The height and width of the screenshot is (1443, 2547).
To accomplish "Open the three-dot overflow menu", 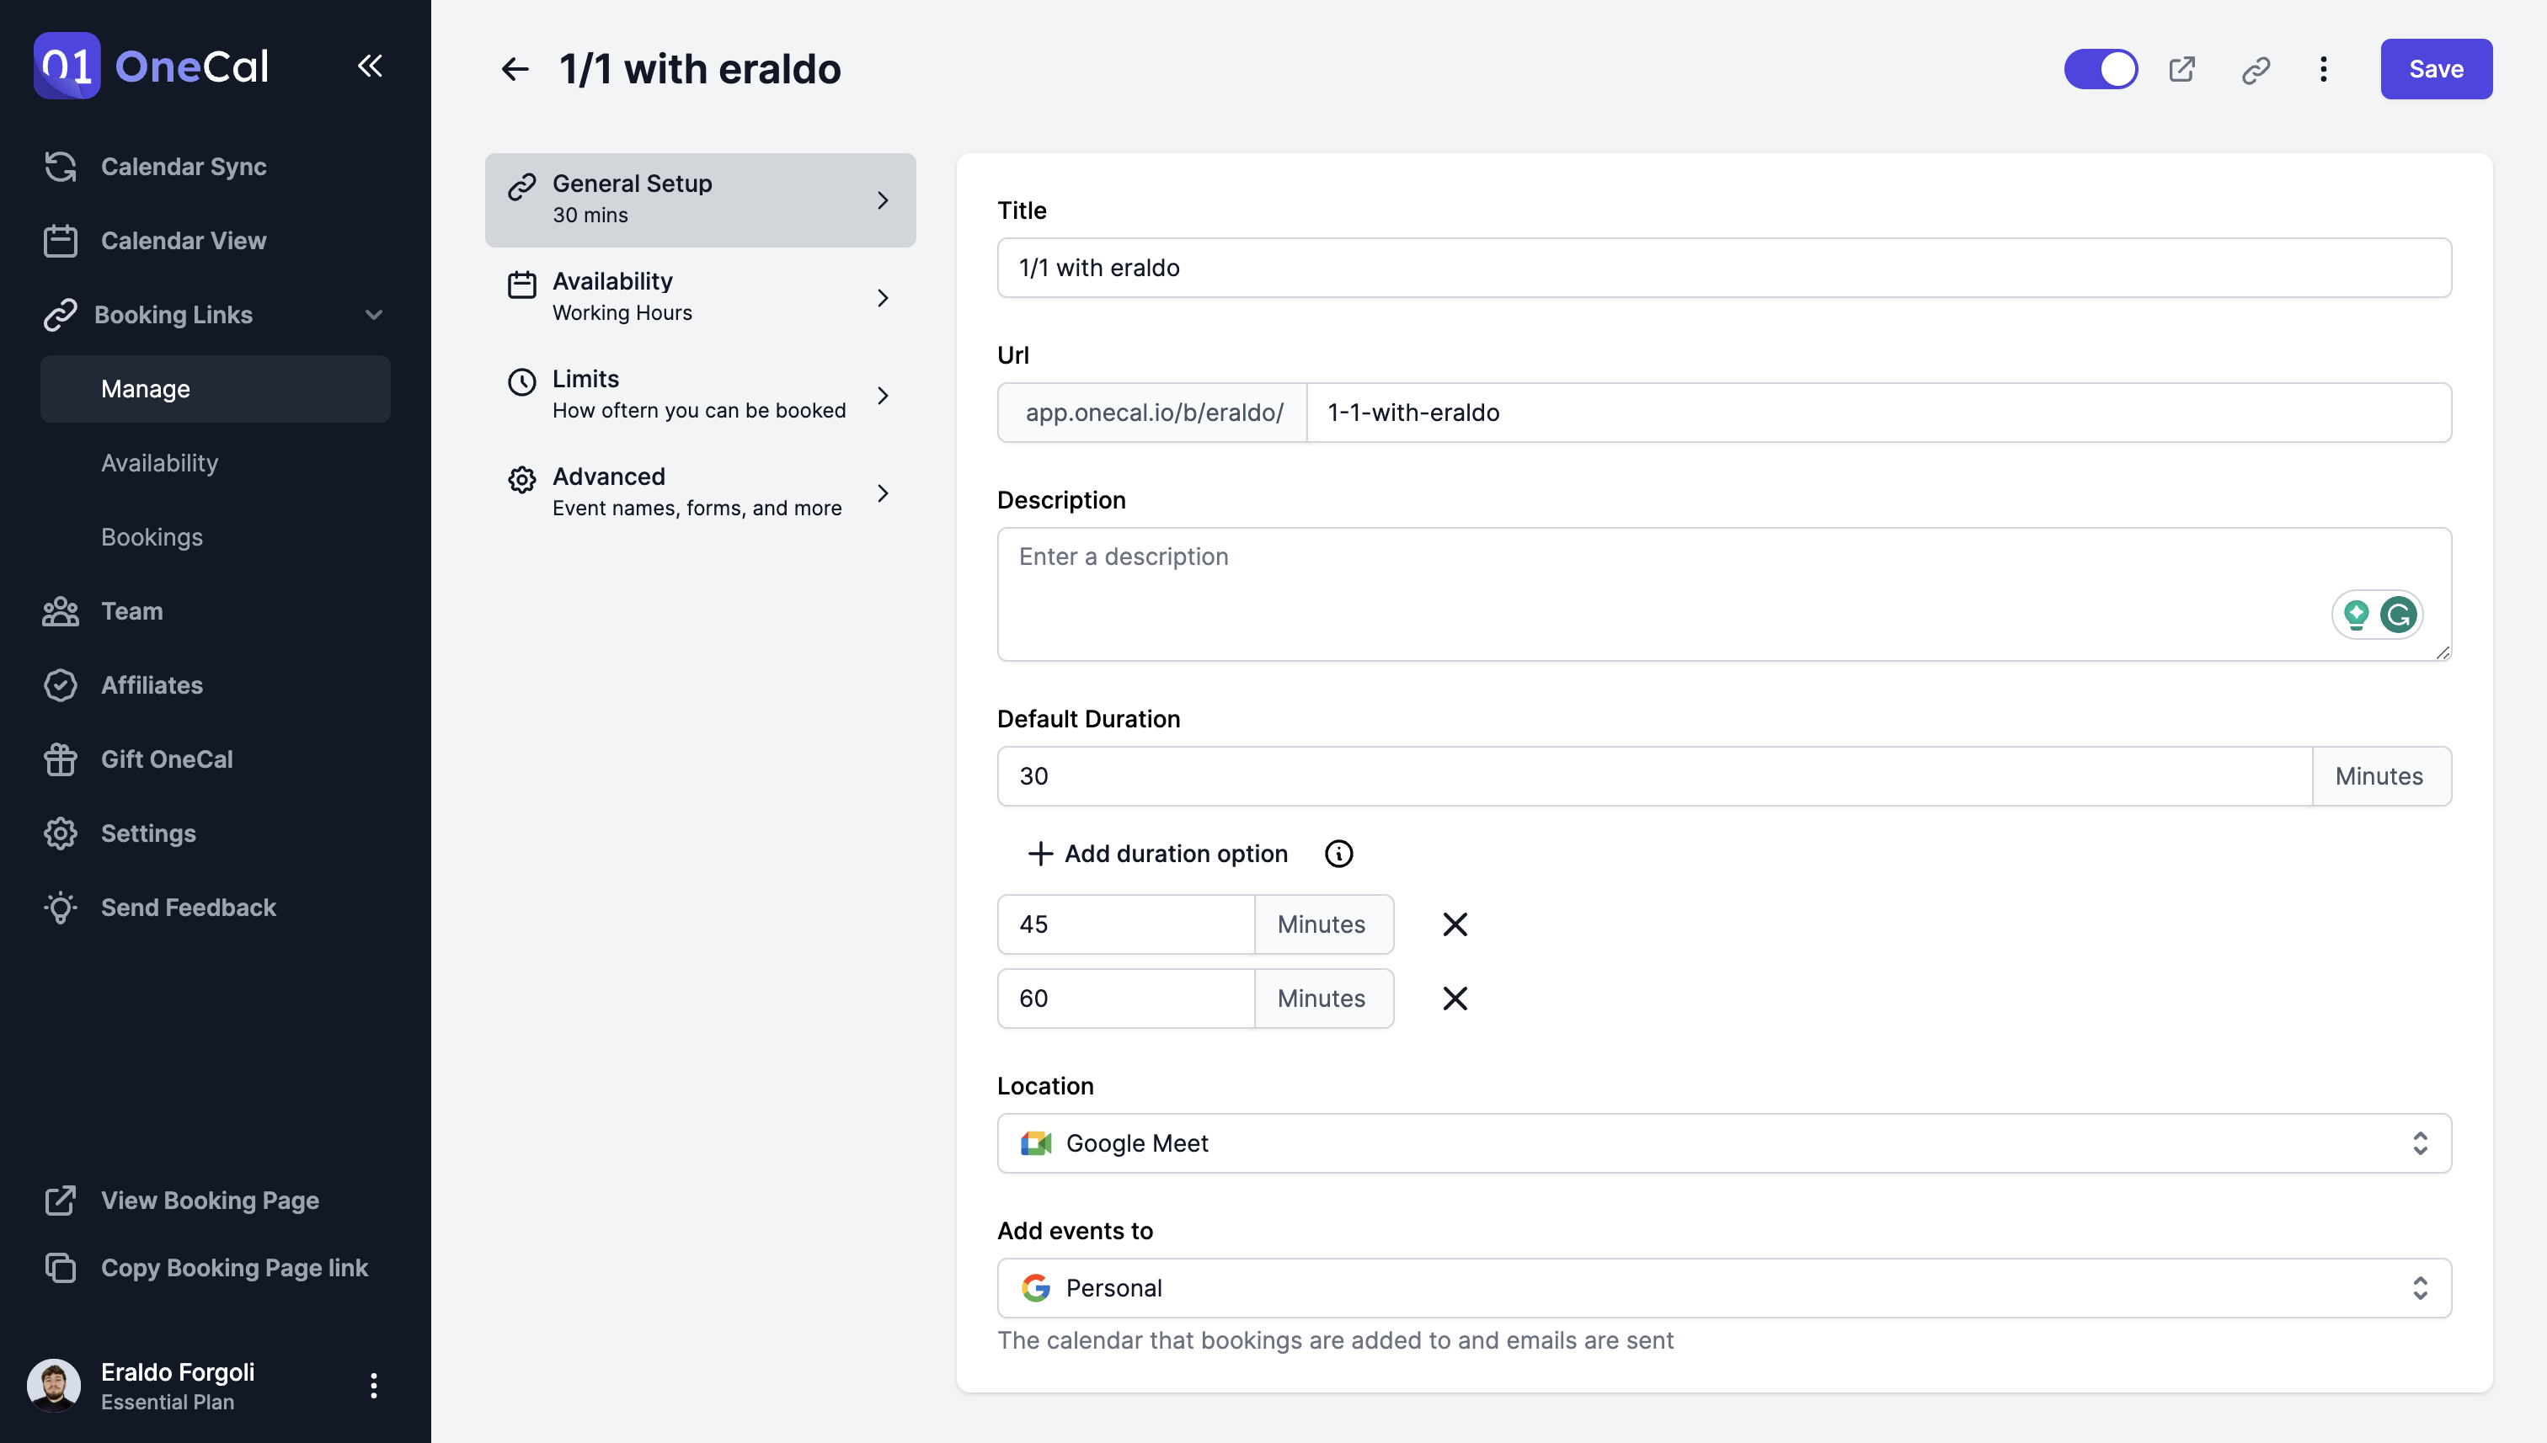I will pyautogui.click(x=2324, y=68).
